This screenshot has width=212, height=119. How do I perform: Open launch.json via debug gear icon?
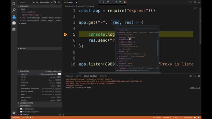click(55, 2)
